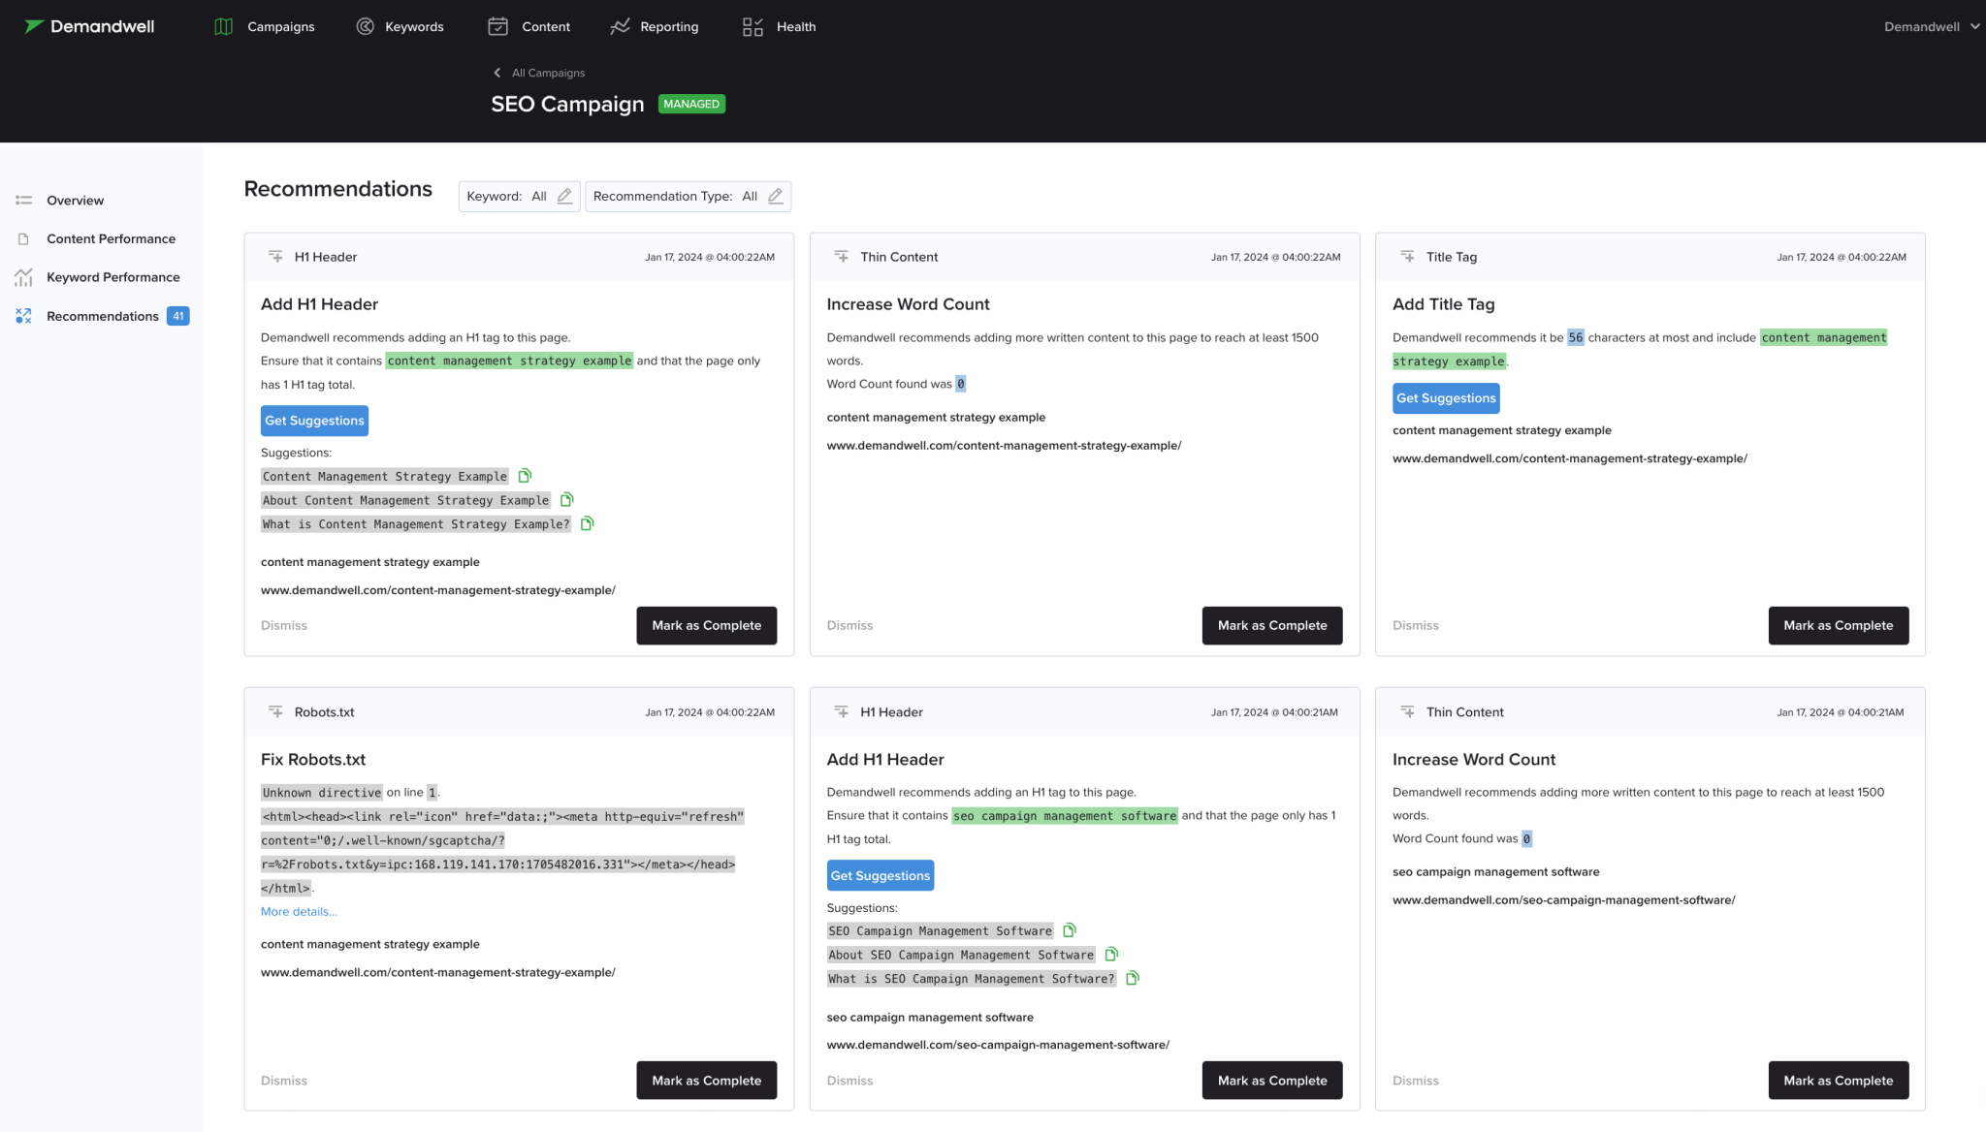Viewport: 1986px width, 1132px height.
Task: Open the Content navigation icon
Action: tap(497, 26)
